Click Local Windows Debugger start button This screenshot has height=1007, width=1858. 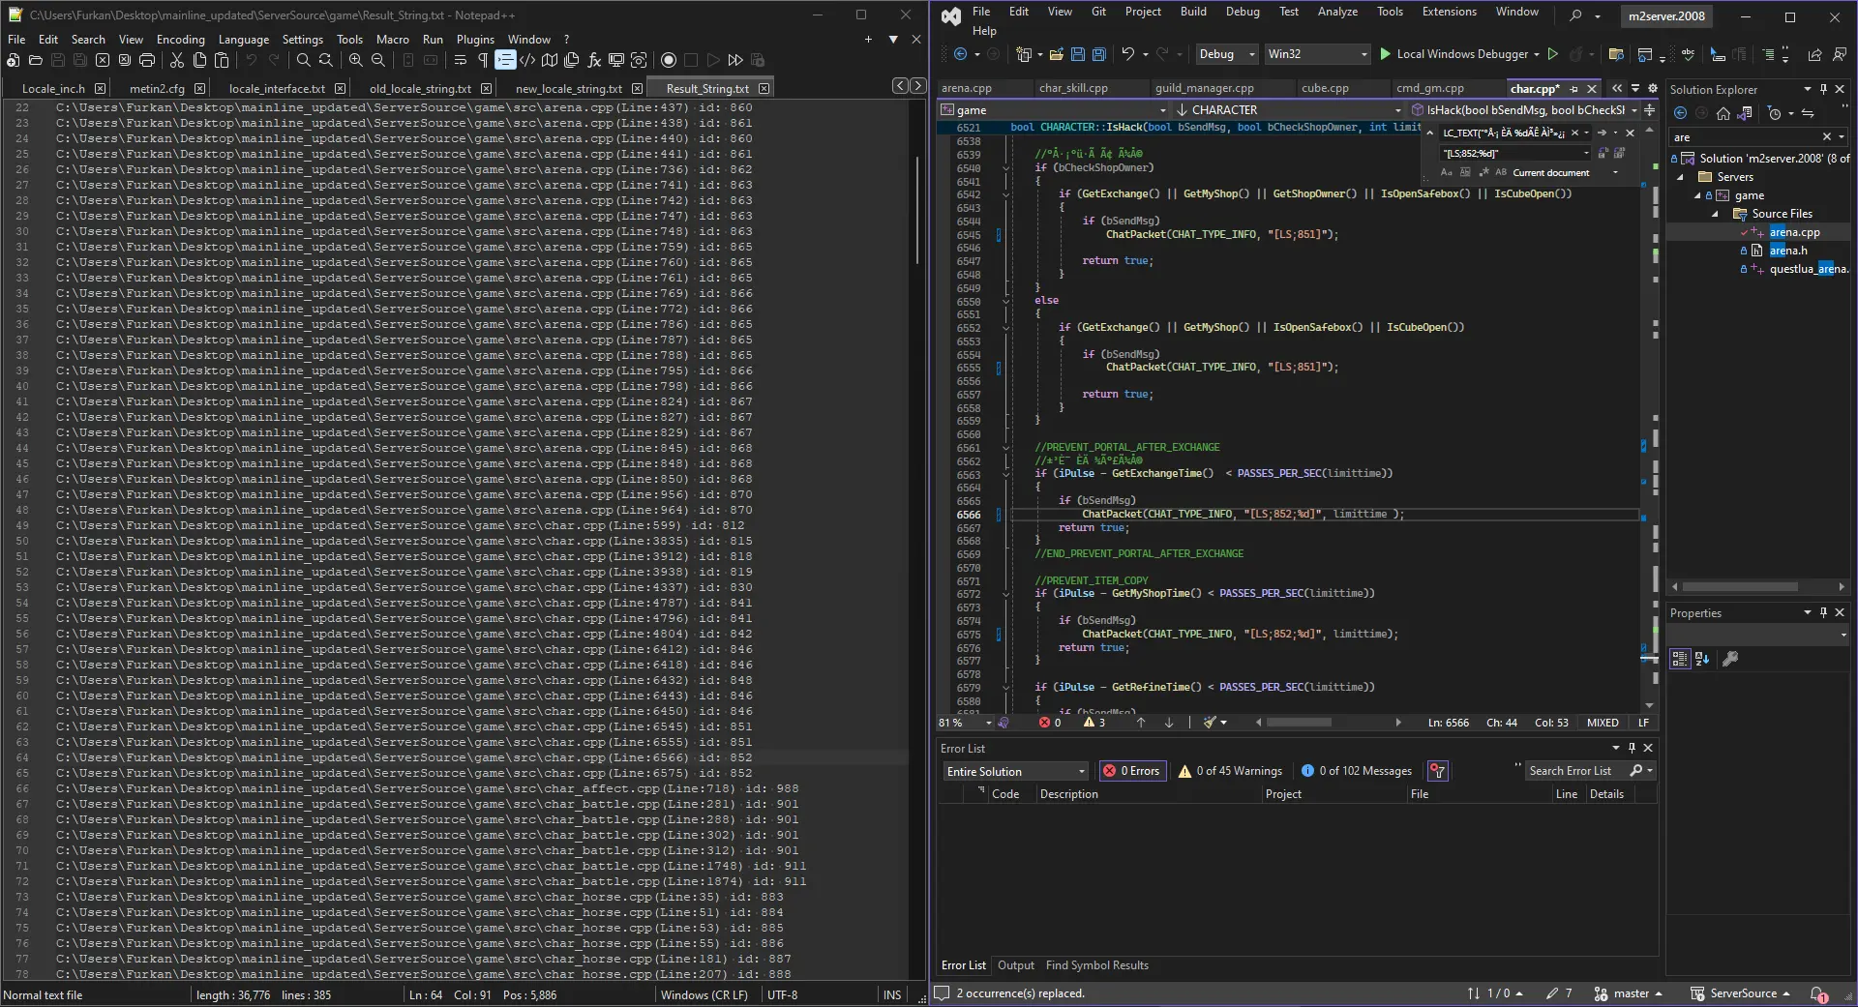(1453, 54)
